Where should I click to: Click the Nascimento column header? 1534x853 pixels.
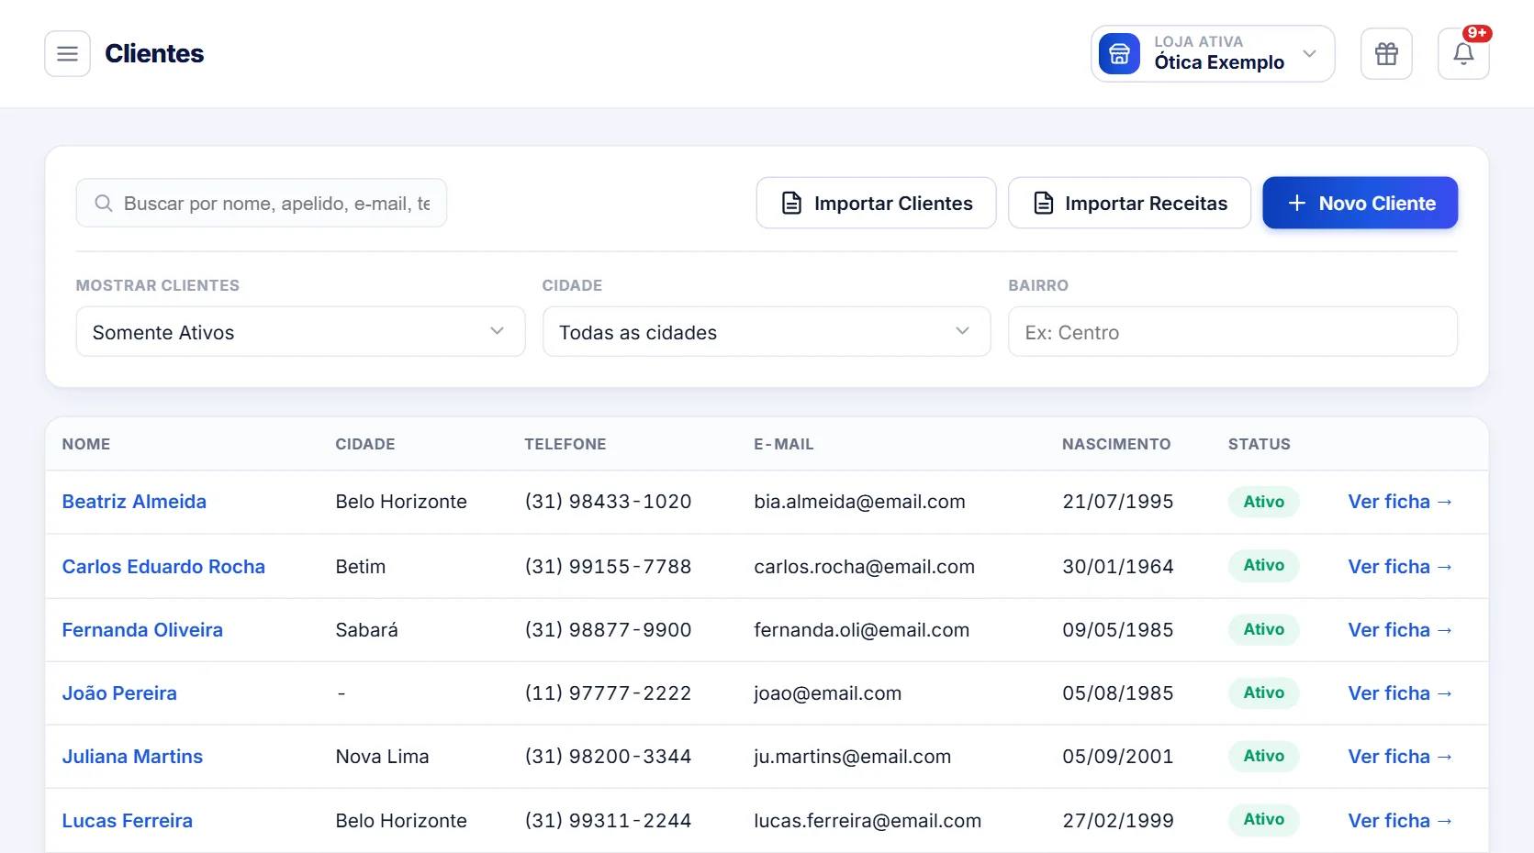coord(1116,444)
